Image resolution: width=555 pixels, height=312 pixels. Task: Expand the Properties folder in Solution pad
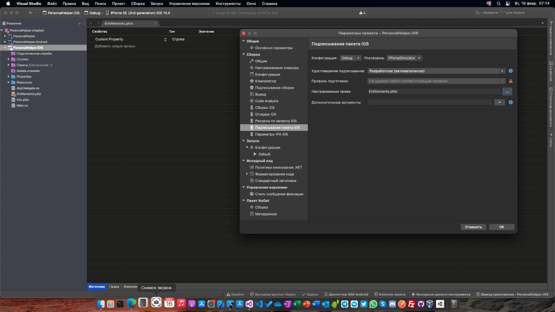point(8,77)
